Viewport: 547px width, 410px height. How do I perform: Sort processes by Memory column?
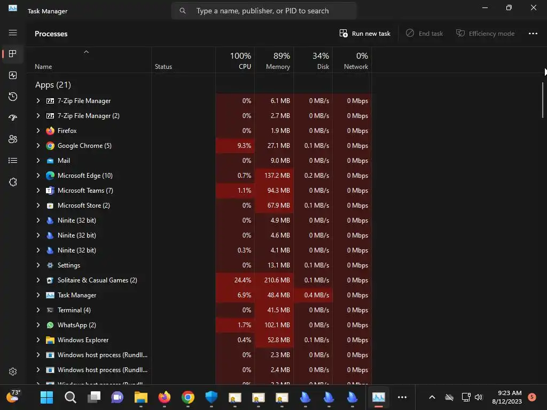(274, 61)
